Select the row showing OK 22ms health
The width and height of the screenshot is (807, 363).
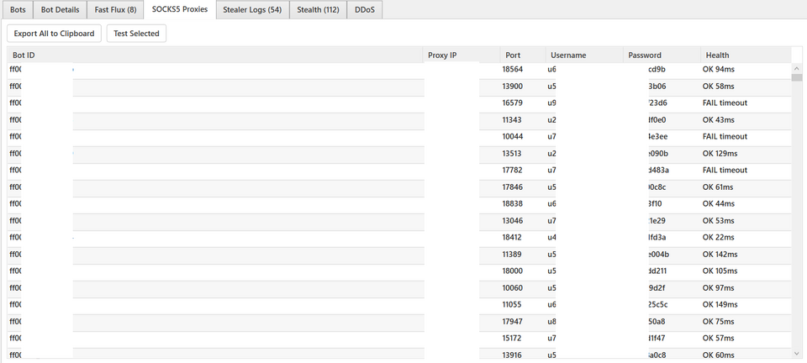[399, 238]
